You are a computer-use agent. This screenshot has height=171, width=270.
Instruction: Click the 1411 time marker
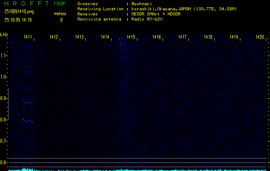[x=28, y=38]
